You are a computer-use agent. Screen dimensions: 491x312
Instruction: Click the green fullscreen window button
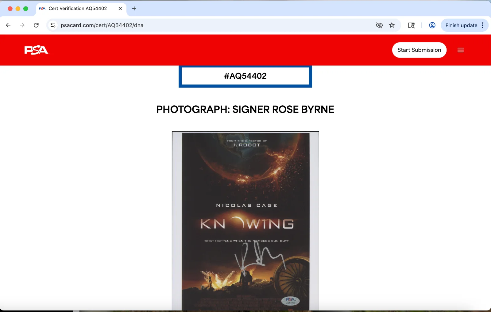26,9
